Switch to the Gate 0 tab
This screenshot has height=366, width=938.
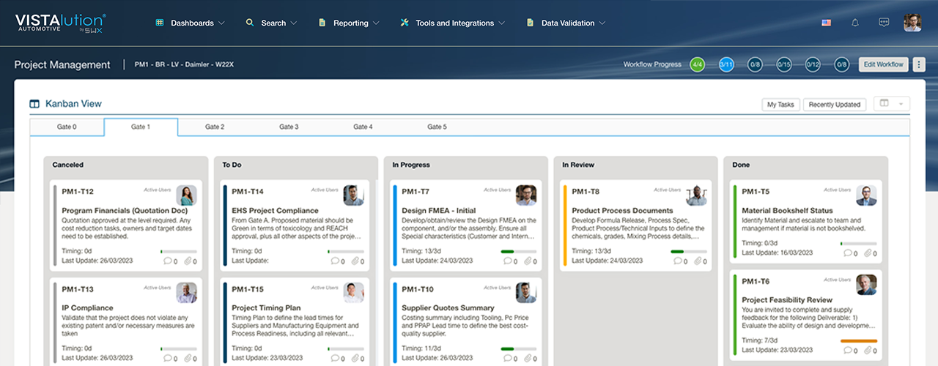click(67, 127)
